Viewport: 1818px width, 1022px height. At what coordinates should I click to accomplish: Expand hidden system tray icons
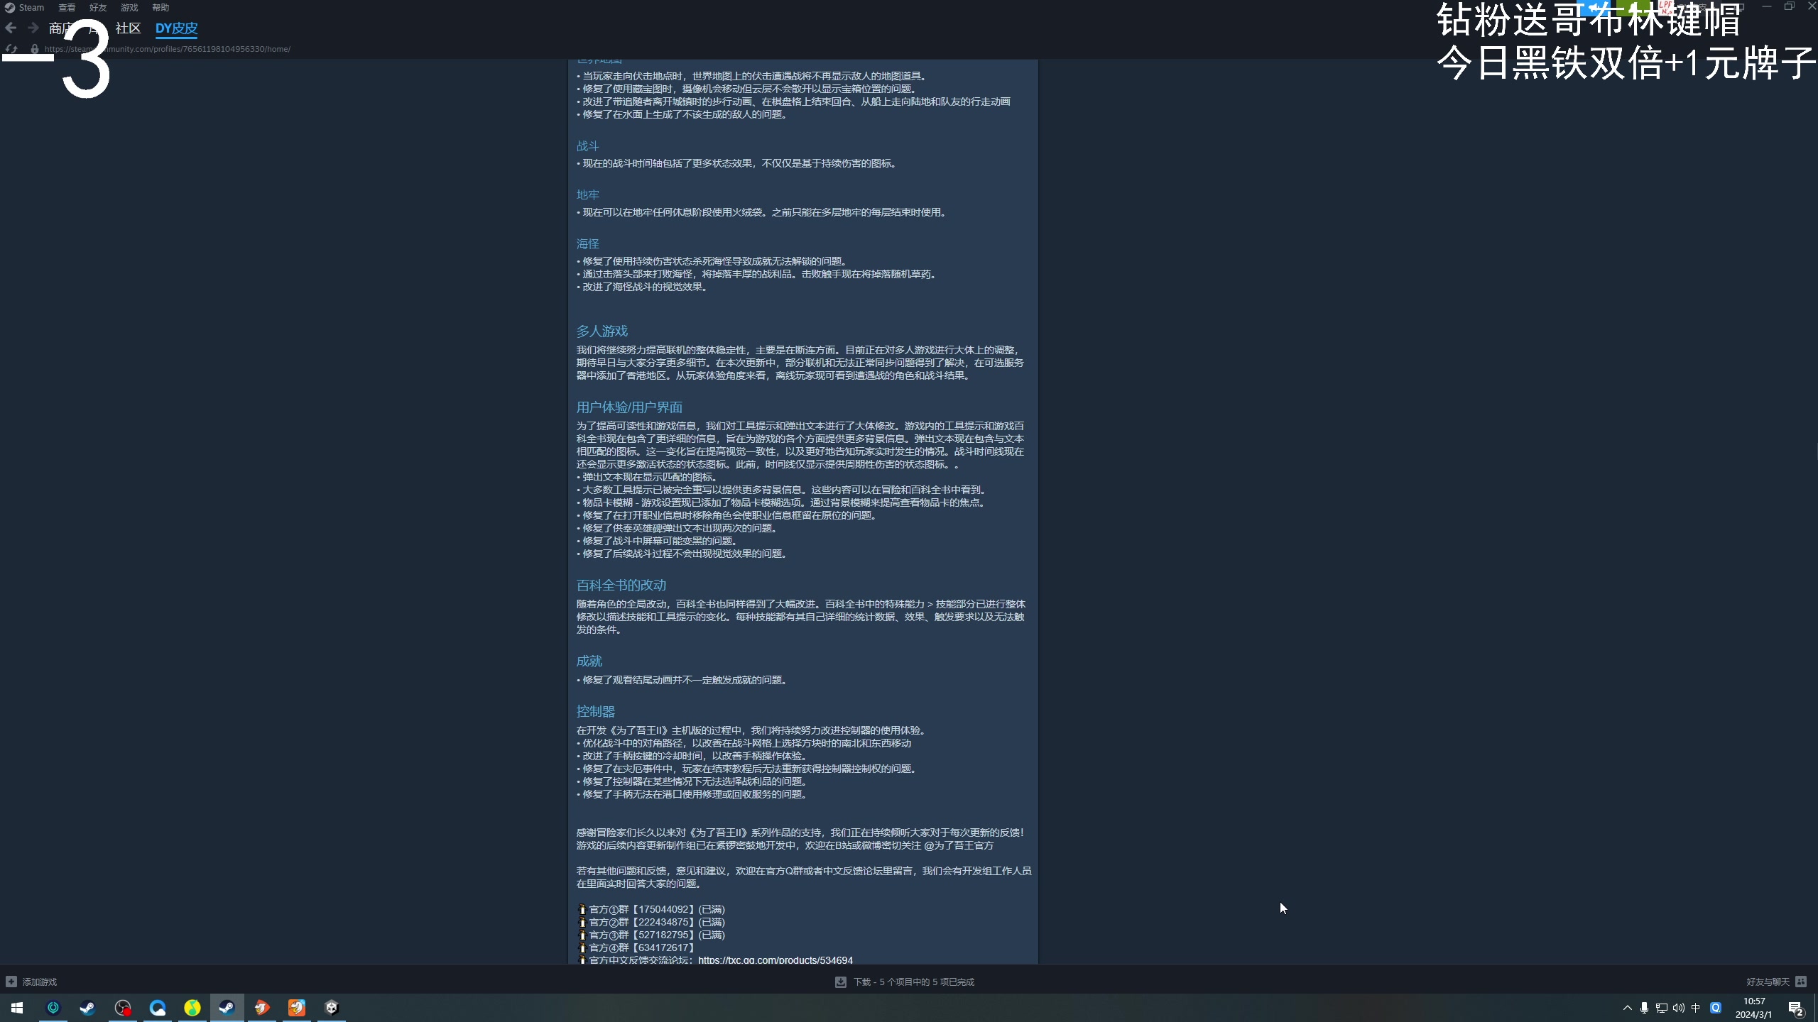(1627, 1008)
